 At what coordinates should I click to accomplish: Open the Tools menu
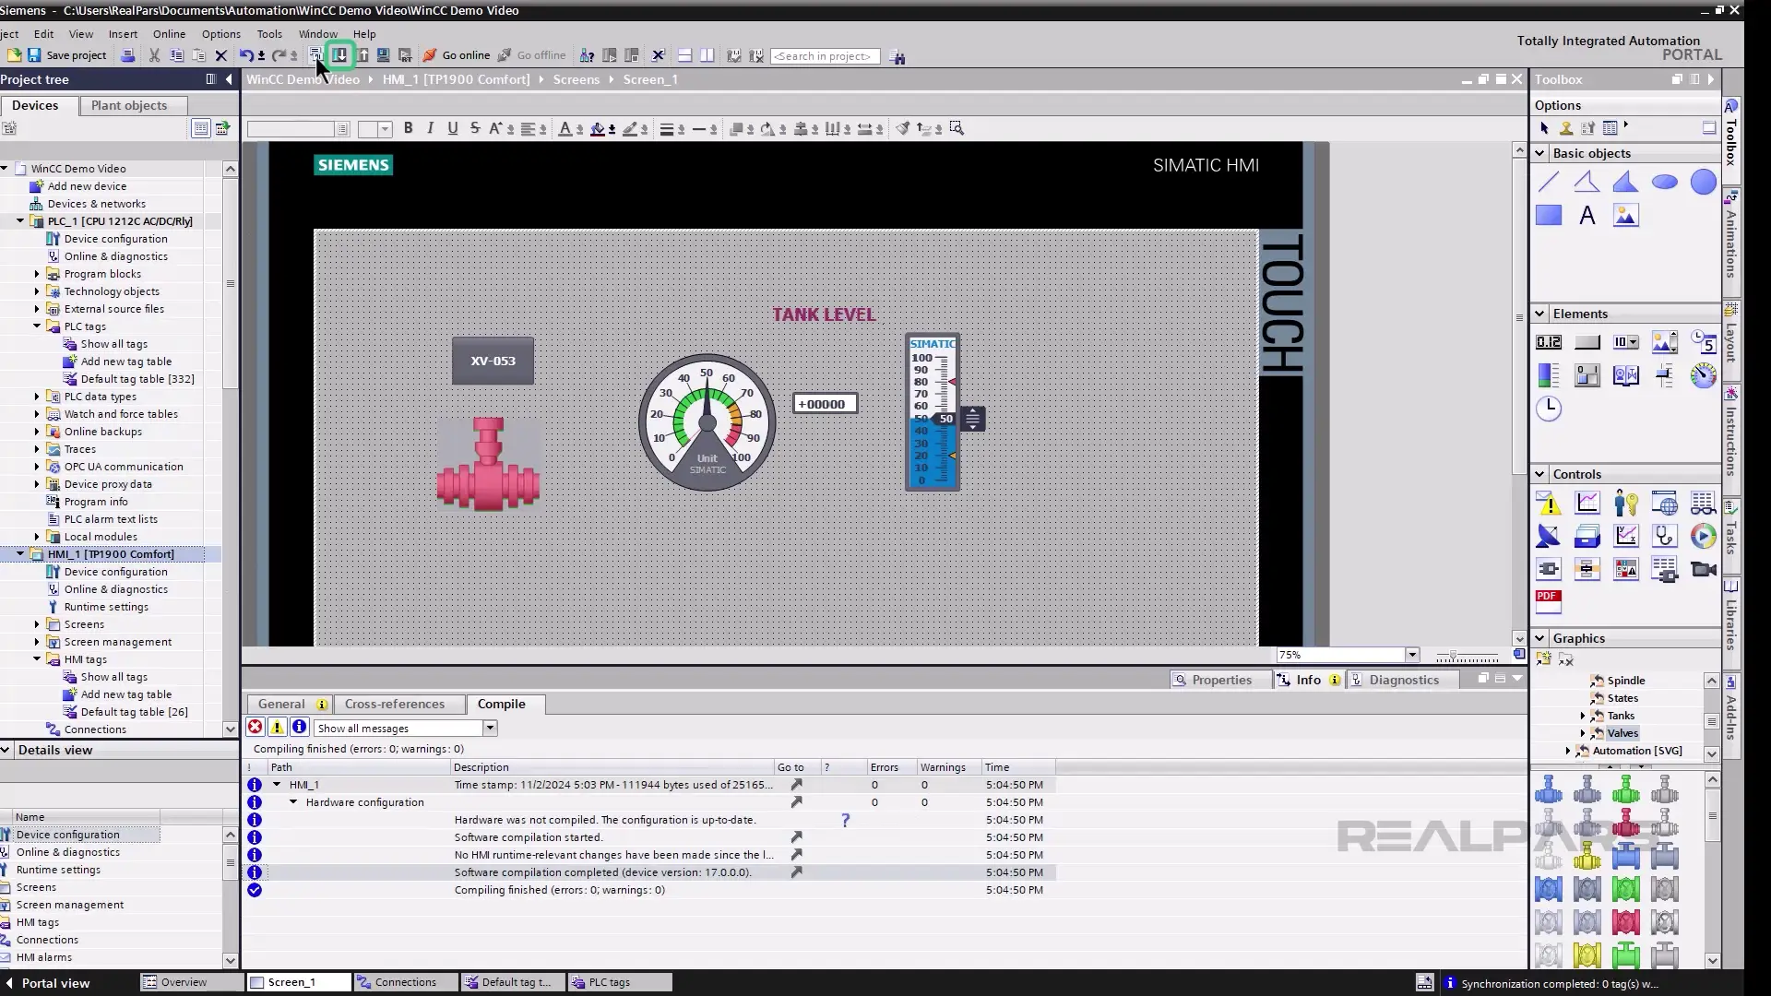[x=269, y=34]
